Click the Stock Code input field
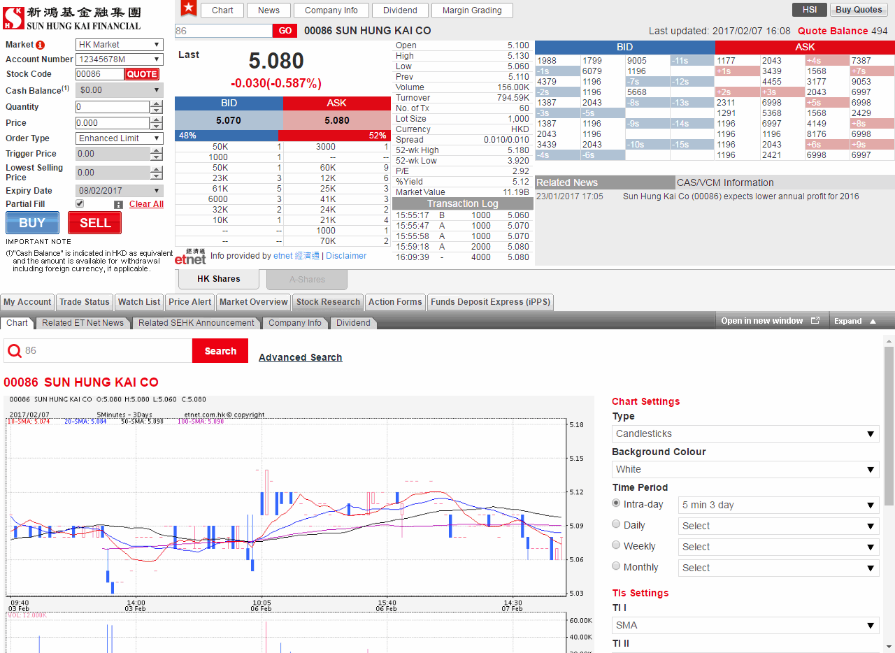Image resolution: width=895 pixels, height=653 pixels. (100, 74)
